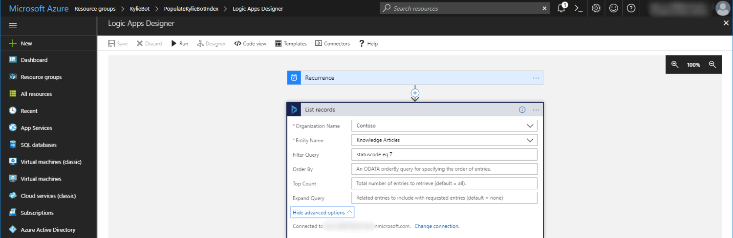The image size is (733, 238).
Task: Open the notifications bell icon
Action: 561,8
